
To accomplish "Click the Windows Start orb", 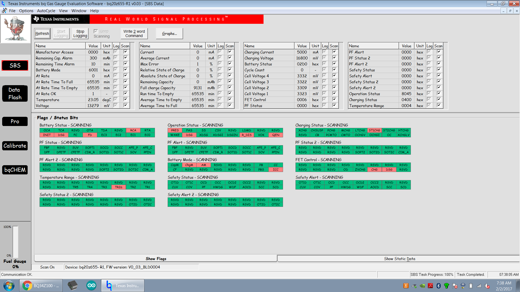I will (x=9, y=286).
